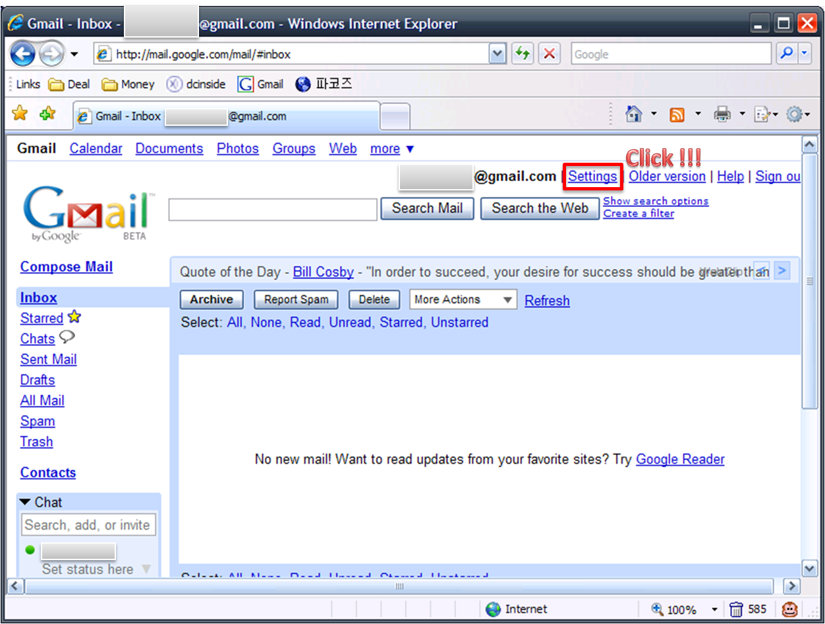Viewport: 825px width, 624px height.
Task: Click the Gmail mail search text field
Action: (273, 210)
